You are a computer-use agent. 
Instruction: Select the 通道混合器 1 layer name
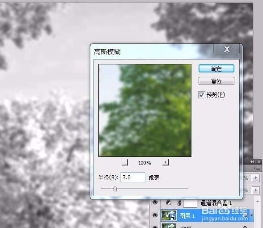tap(216, 203)
